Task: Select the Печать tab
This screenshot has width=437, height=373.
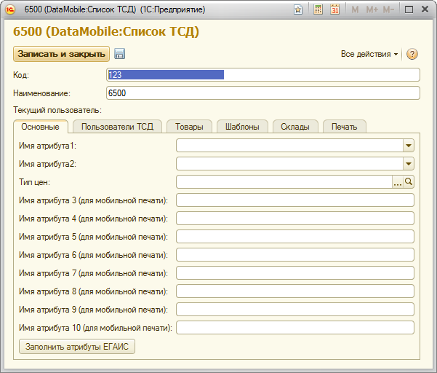Action: click(x=345, y=127)
